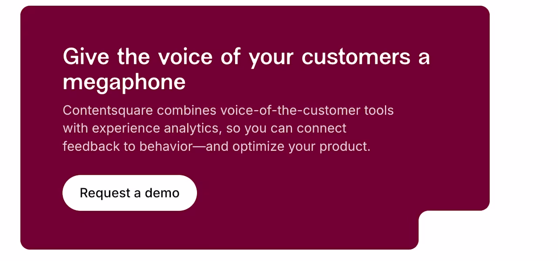Click the word "combines" in the description
Viewport: 558px width, 261px height.
tap(187, 110)
